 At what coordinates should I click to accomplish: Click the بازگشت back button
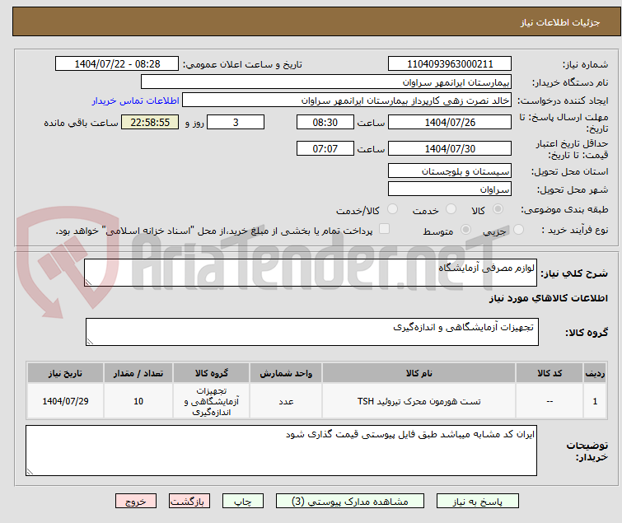point(189,502)
